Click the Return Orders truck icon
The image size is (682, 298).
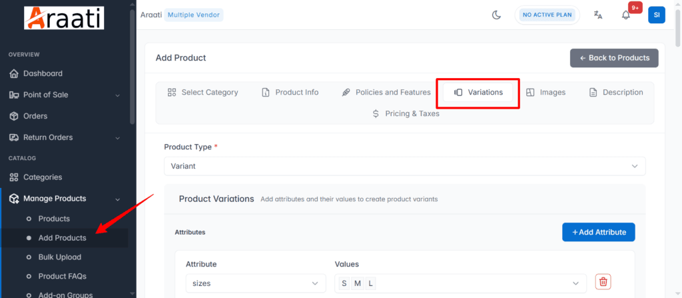pyautogui.click(x=14, y=137)
